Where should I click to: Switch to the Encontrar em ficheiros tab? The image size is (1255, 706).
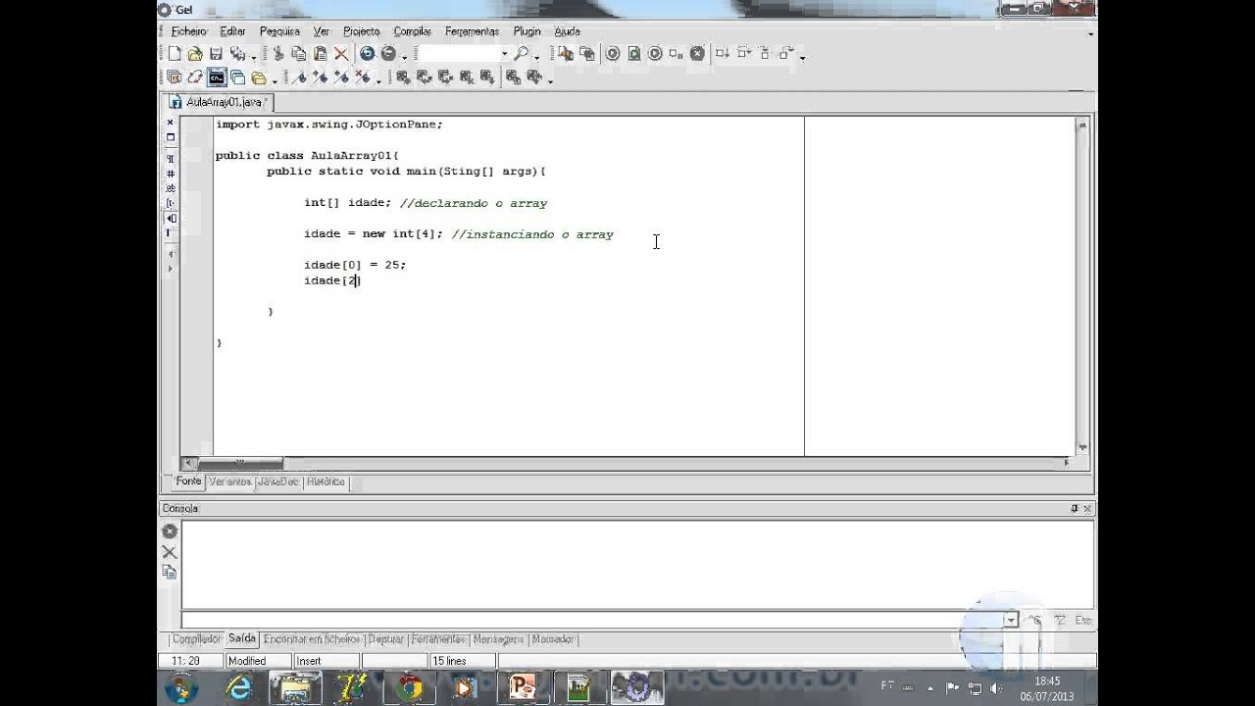pos(312,639)
